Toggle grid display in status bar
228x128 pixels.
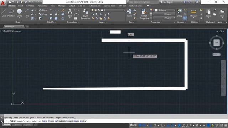coord(140,125)
